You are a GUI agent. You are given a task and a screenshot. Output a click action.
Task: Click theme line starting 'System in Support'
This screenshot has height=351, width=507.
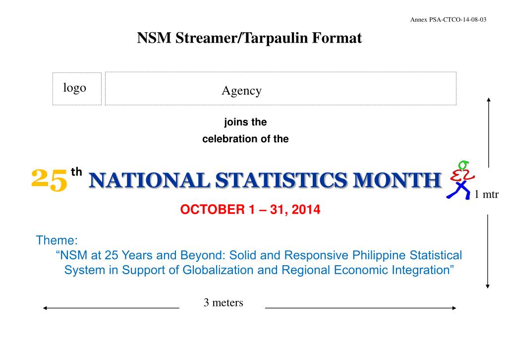pyautogui.click(x=259, y=270)
